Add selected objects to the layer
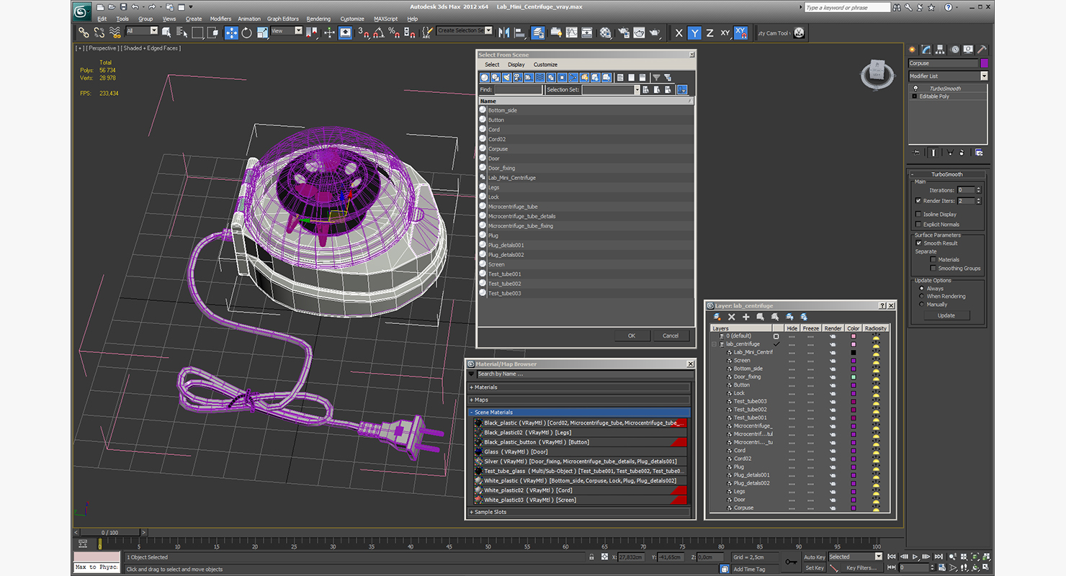 [x=746, y=317]
